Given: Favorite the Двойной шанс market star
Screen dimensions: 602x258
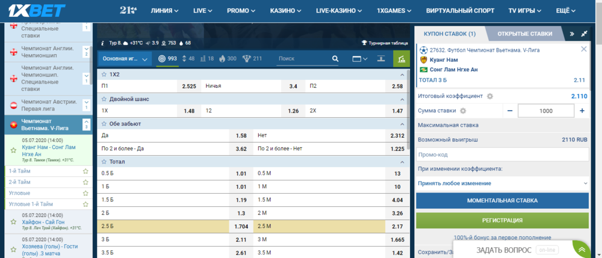Looking at the screenshot, I should tap(104, 99).
